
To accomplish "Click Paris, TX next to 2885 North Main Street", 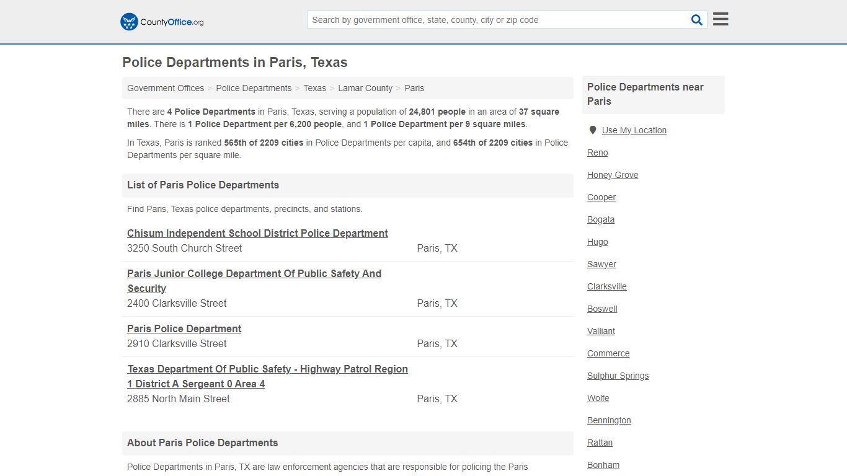I will 437,399.
